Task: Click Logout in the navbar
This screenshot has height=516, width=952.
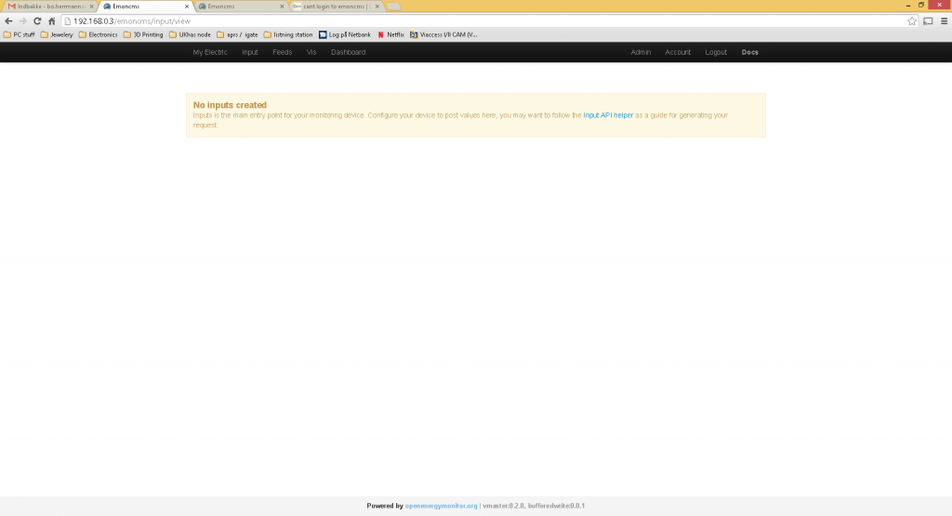Action: (716, 52)
